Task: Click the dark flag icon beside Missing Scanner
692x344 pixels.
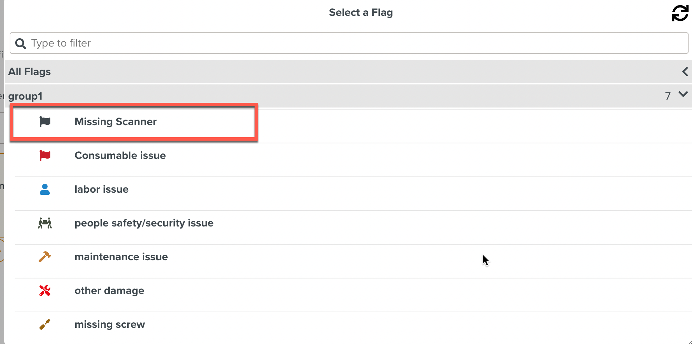Action: coord(45,122)
